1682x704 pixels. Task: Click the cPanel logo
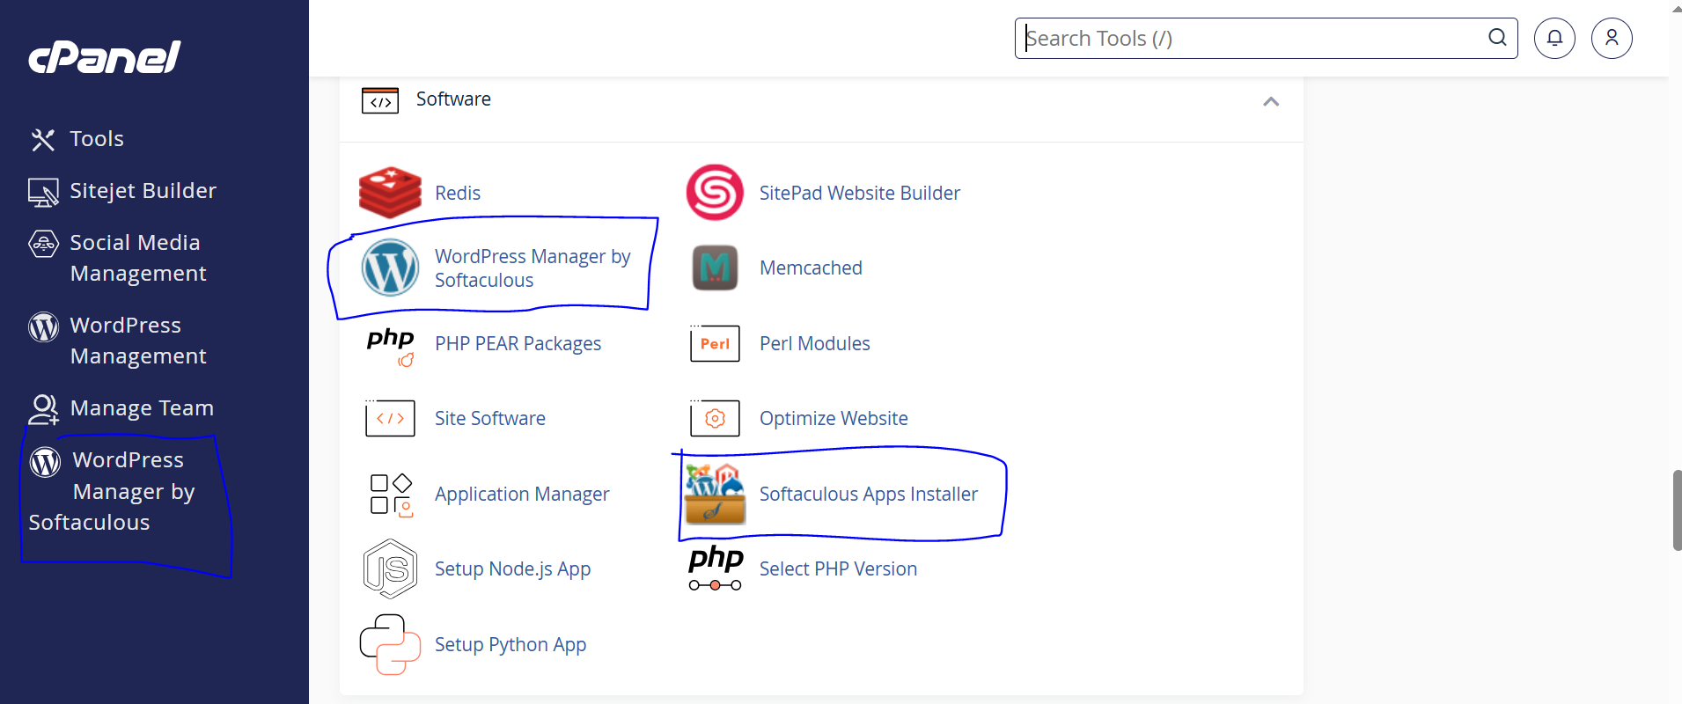click(104, 57)
